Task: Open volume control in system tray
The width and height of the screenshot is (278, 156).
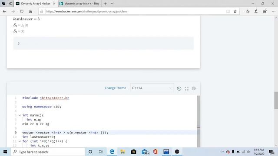Action: [248, 152]
